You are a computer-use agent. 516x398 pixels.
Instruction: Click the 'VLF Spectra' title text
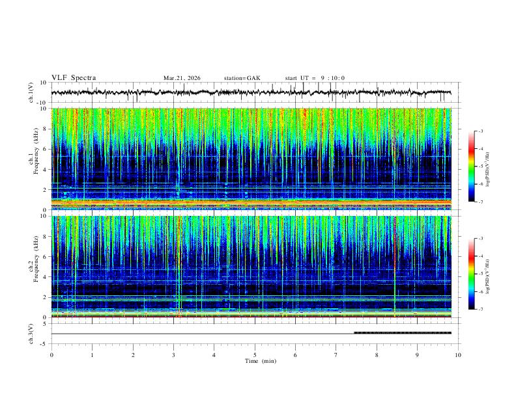click(74, 78)
